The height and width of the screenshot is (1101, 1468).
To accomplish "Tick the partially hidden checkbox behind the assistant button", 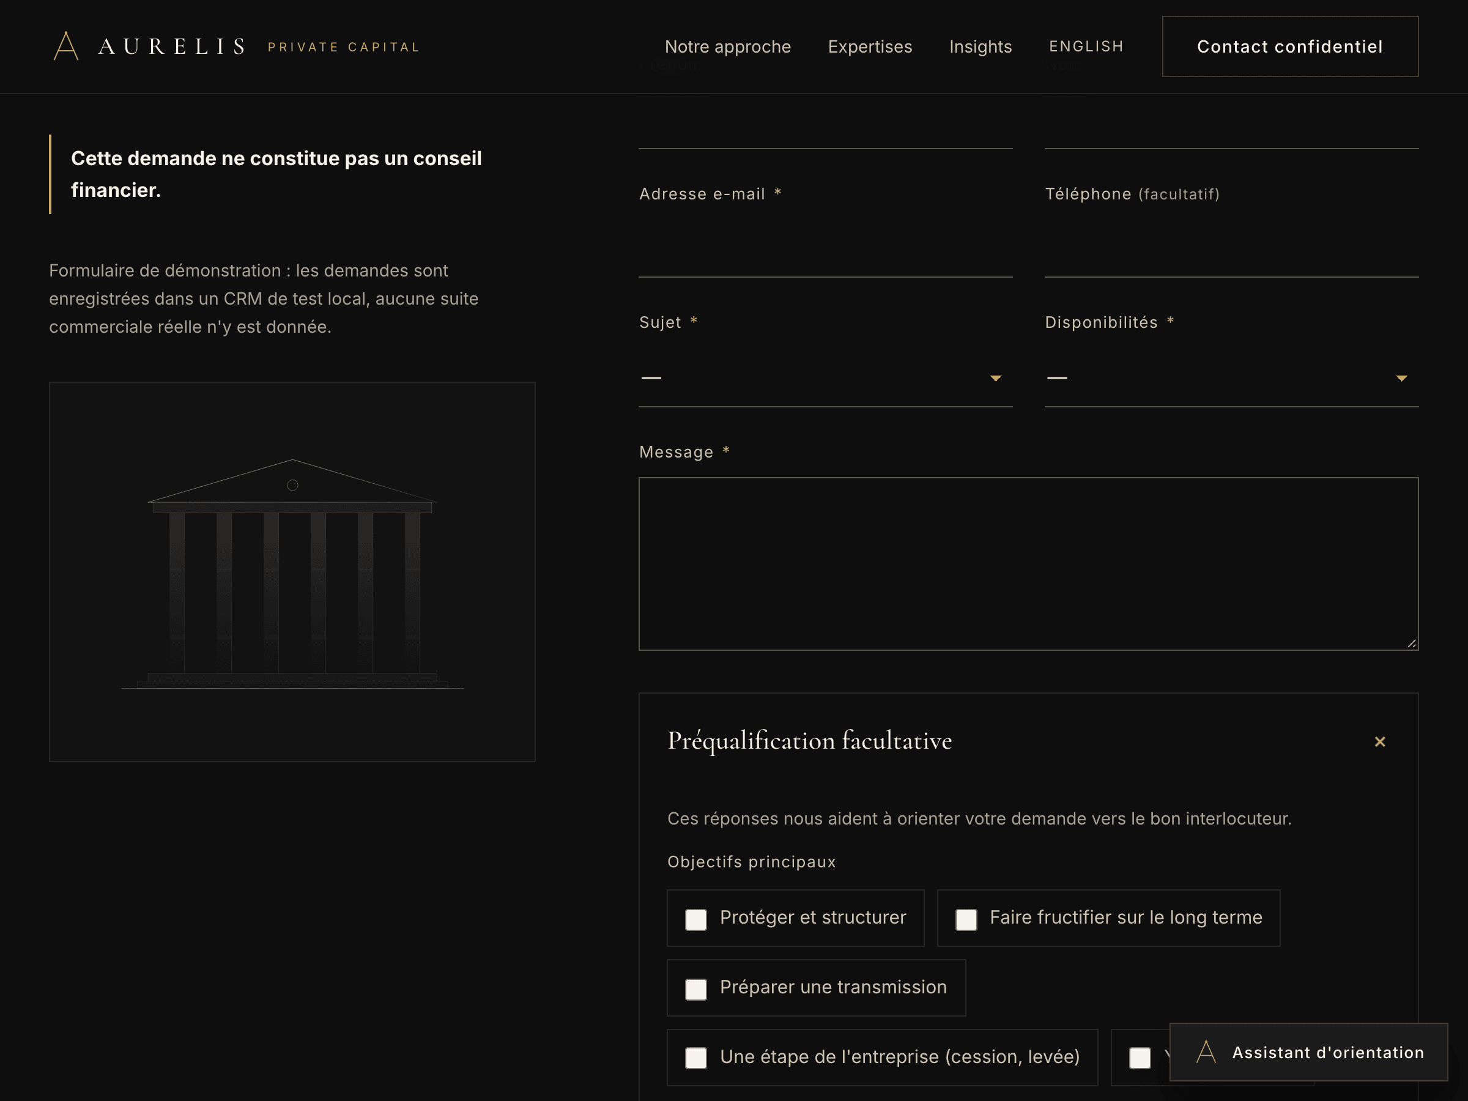I will tap(1140, 1058).
